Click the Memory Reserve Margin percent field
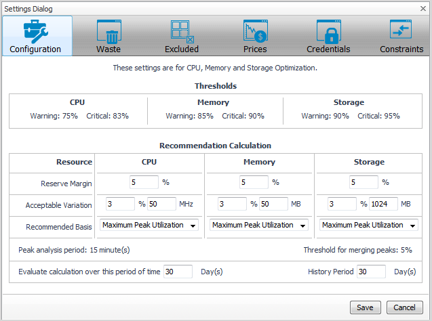 (254, 182)
